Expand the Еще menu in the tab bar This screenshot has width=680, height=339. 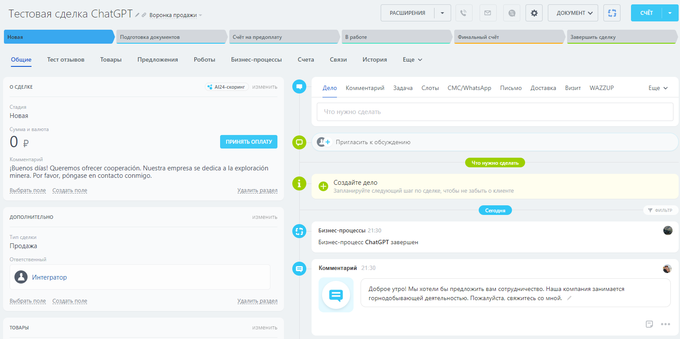412,59
